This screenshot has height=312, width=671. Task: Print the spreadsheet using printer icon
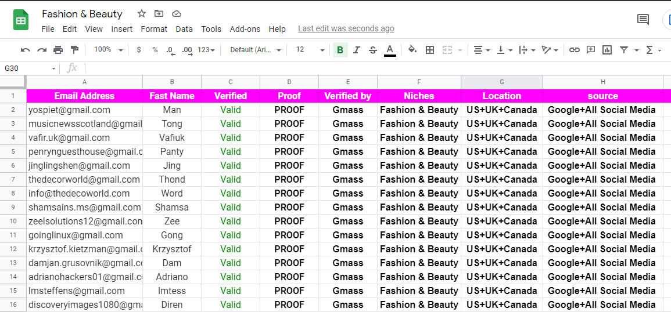(58, 50)
